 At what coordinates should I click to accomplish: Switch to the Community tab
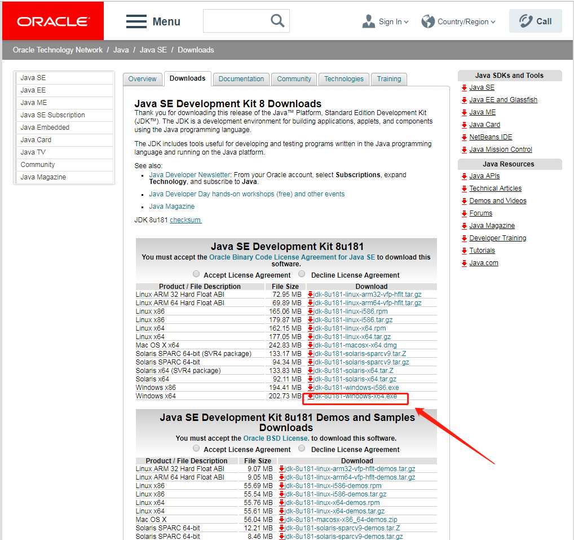click(x=294, y=79)
